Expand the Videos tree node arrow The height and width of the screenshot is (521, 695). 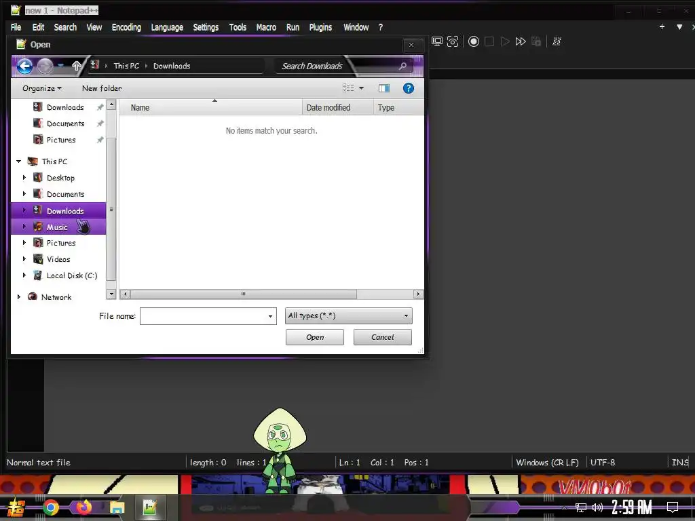click(24, 259)
